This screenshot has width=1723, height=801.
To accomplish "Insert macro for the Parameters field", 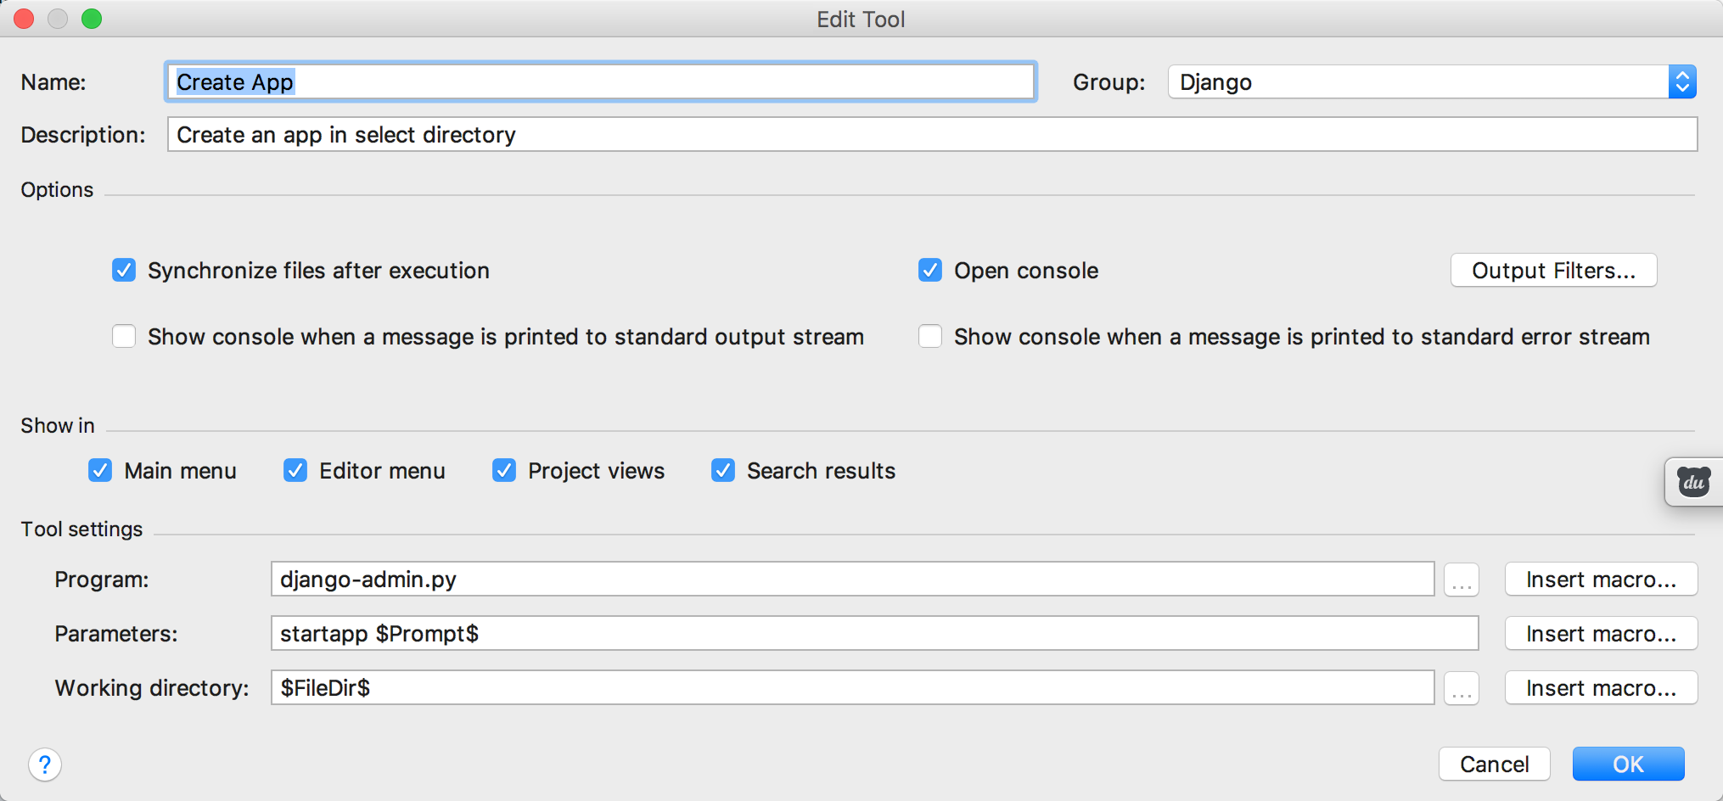I will [1601, 634].
